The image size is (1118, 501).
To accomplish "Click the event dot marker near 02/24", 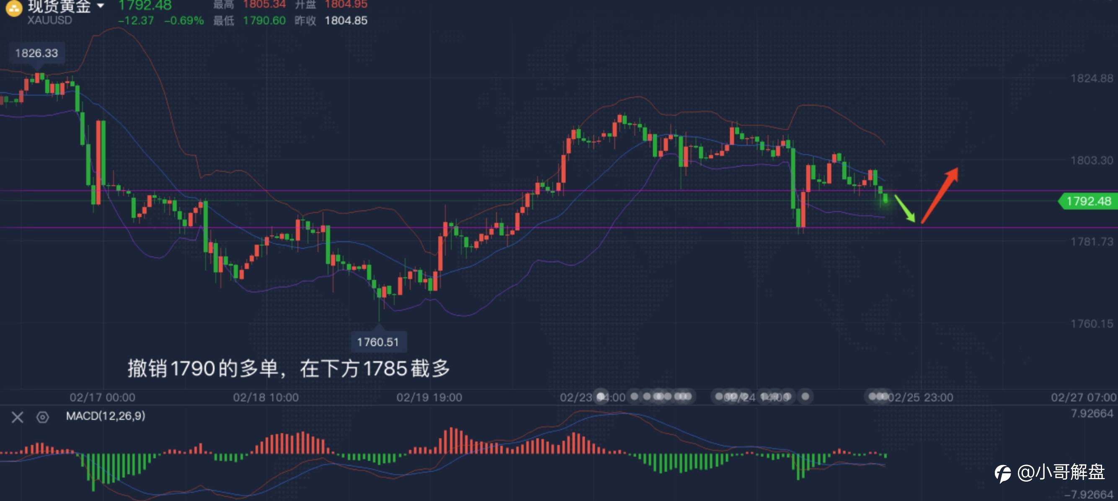I will (719, 396).
